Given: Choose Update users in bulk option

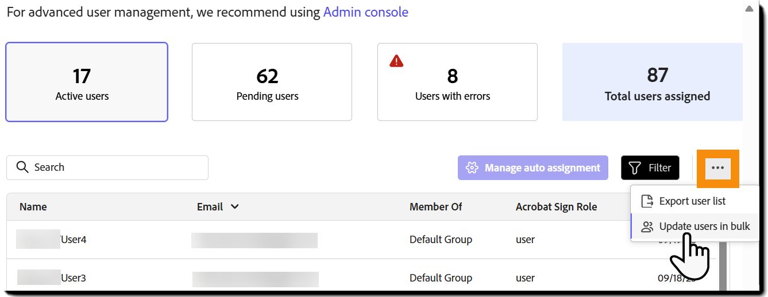Looking at the screenshot, I should point(704,226).
